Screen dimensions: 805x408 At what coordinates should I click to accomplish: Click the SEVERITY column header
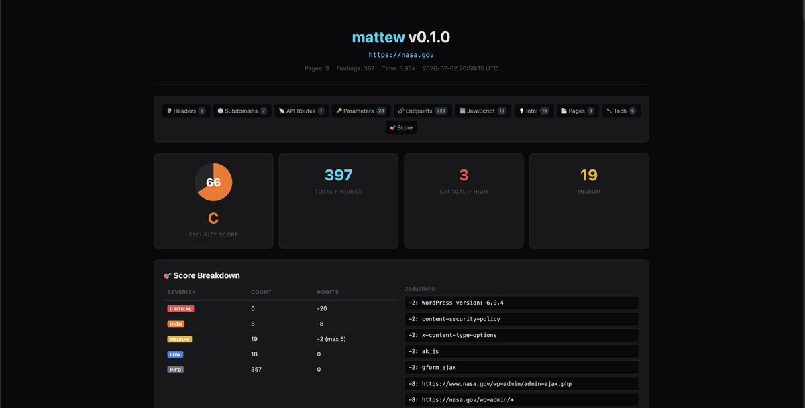coord(182,293)
